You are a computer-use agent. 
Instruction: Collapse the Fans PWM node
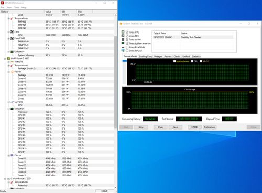point(8,38)
